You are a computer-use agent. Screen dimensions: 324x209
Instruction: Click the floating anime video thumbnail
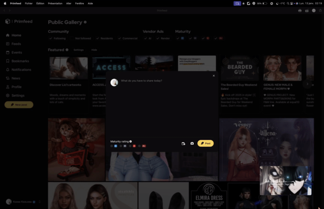tap(285, 181)
